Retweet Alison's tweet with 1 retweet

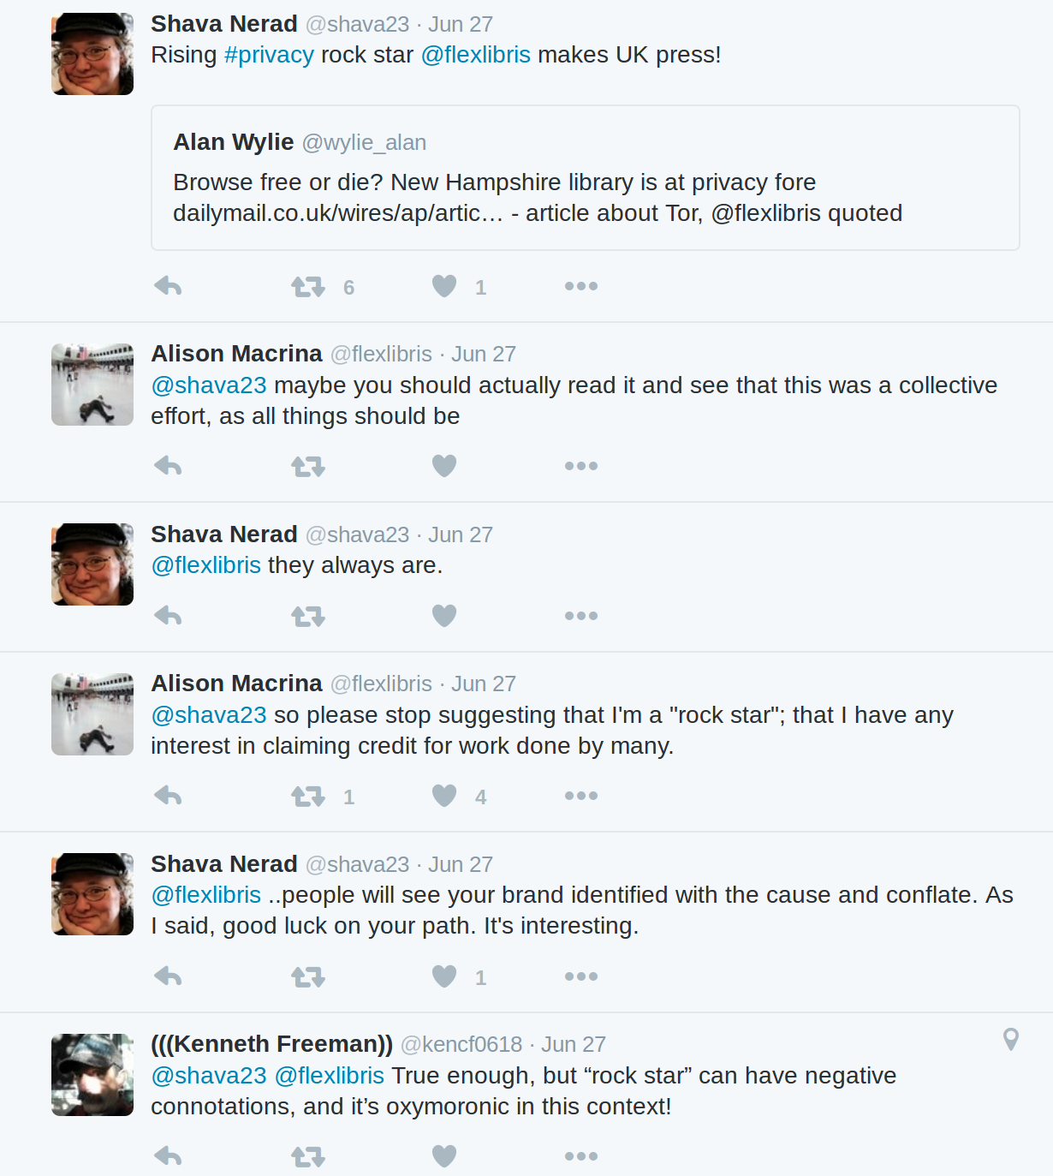point(308,796)
